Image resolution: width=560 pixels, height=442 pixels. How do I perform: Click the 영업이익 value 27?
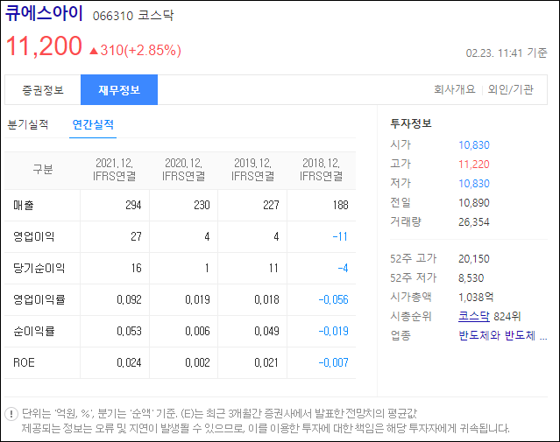click(136, 236)
